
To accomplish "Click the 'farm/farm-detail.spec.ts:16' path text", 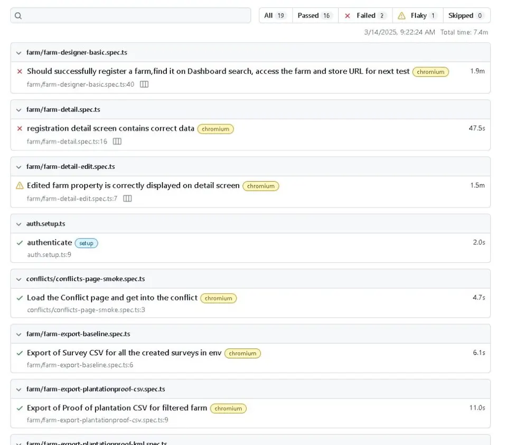I will coord(67,141).
